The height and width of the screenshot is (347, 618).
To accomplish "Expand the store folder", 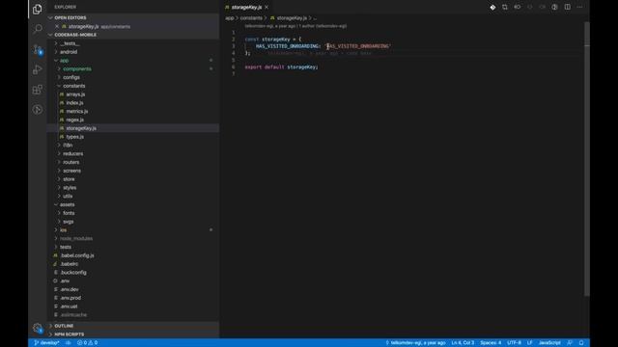I will click(x=133, y=179).
